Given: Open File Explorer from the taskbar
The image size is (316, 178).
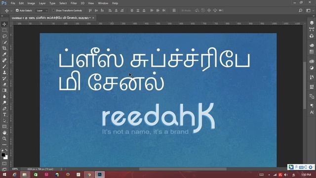Looking at the screenshot, I should pyautogui.click(x=25, y=175).
